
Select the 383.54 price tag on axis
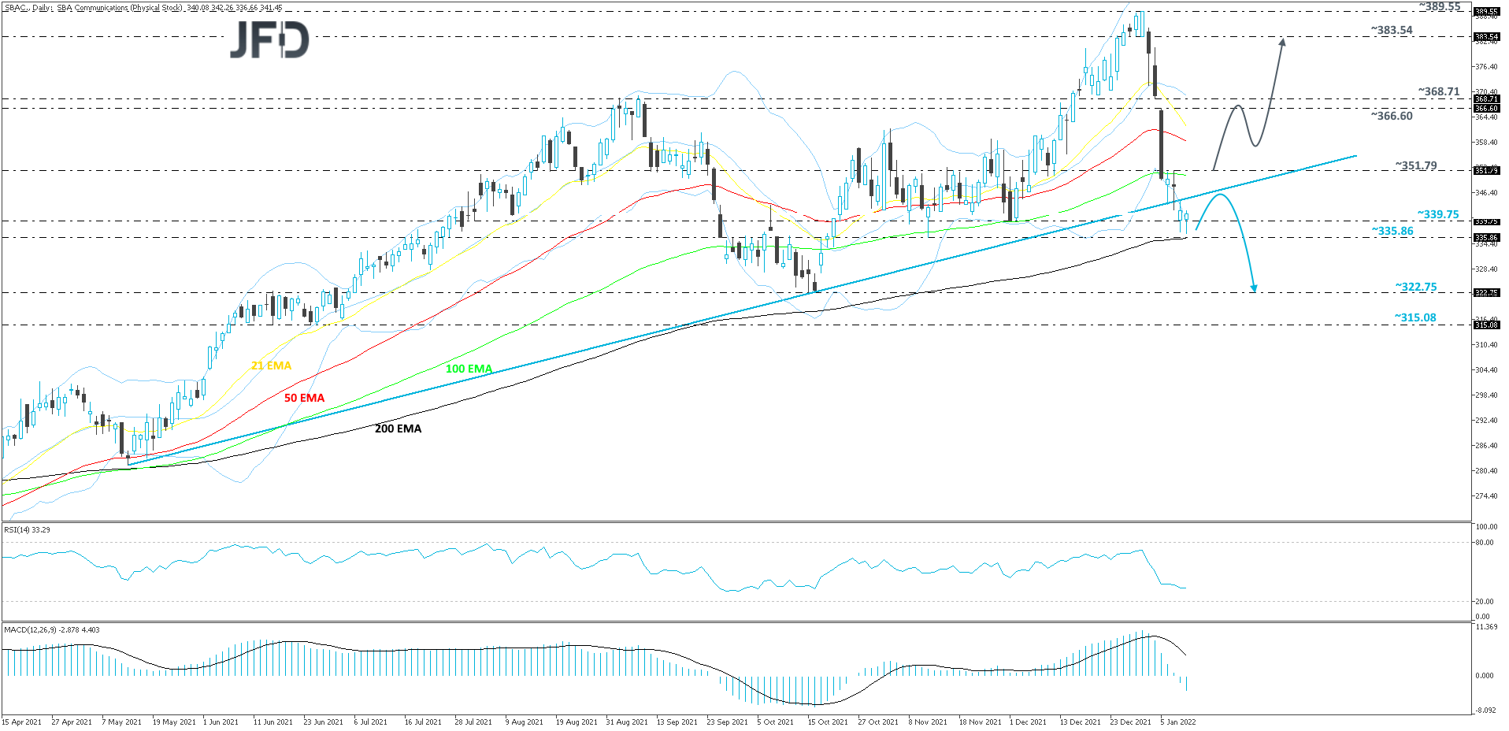point(1485,37)
